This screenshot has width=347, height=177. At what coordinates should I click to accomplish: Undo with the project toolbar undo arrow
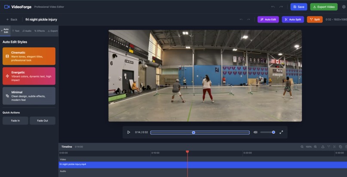[241, 19]
